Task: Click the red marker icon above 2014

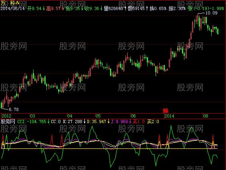Action: (x=166, y=111)
